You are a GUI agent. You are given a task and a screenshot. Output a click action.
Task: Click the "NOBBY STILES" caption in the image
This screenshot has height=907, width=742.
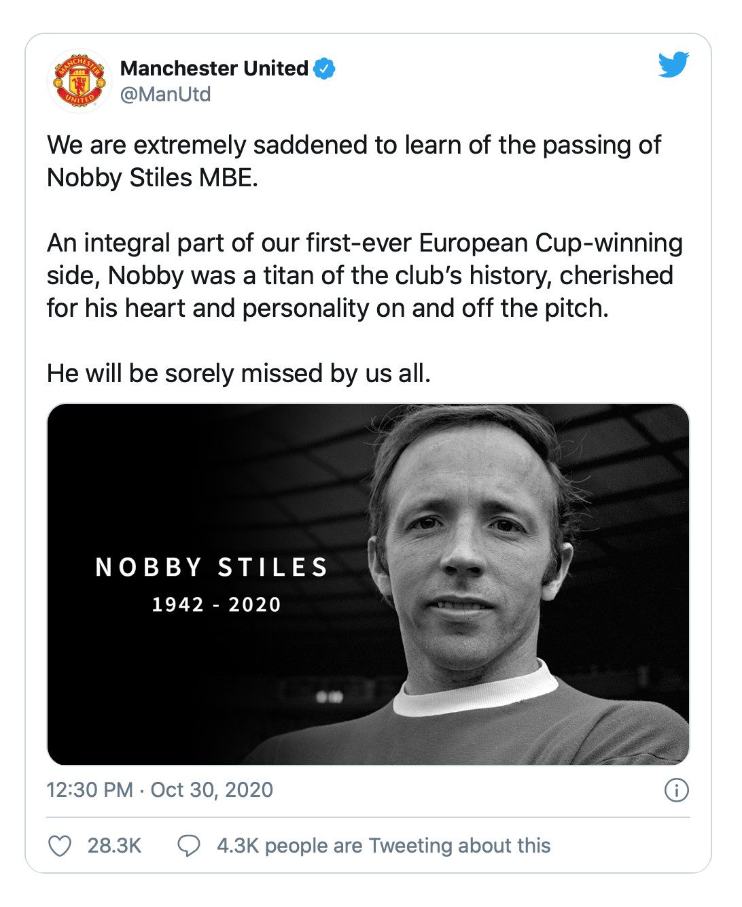[x=211, y=567]
